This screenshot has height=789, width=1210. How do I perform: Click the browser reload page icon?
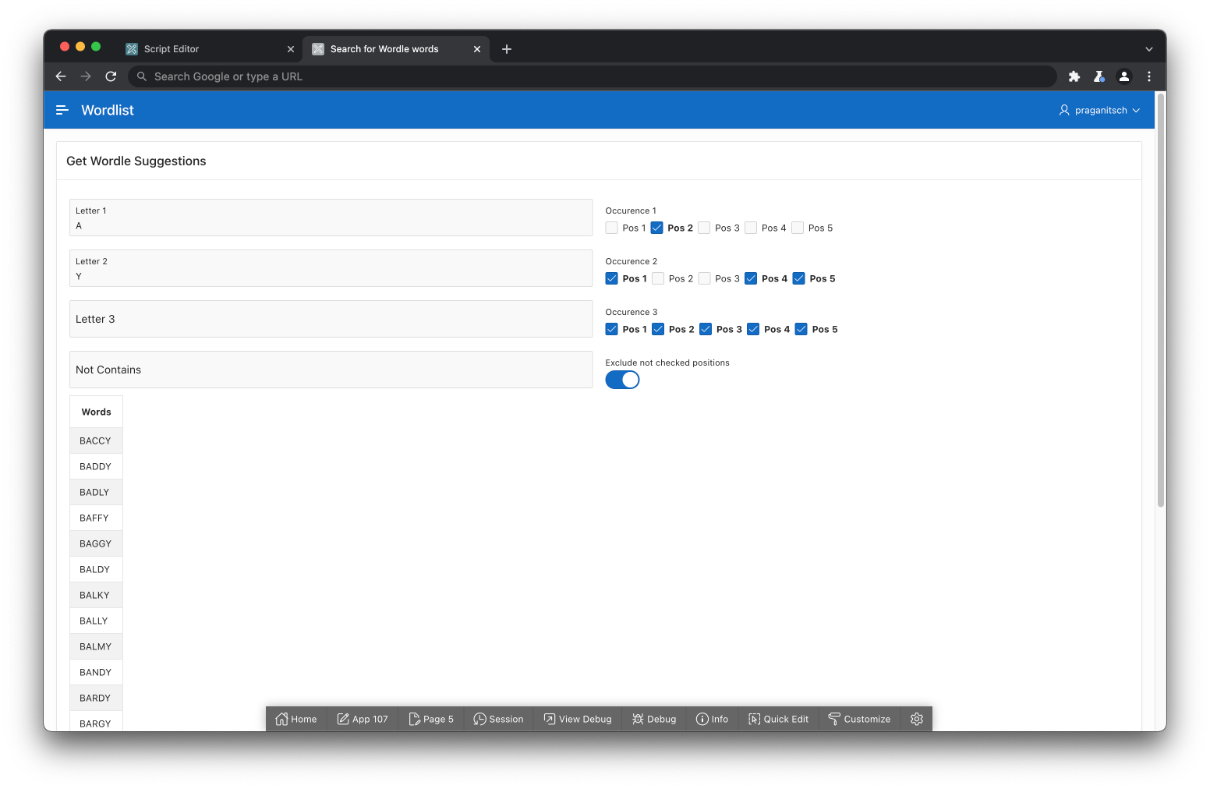111,76
